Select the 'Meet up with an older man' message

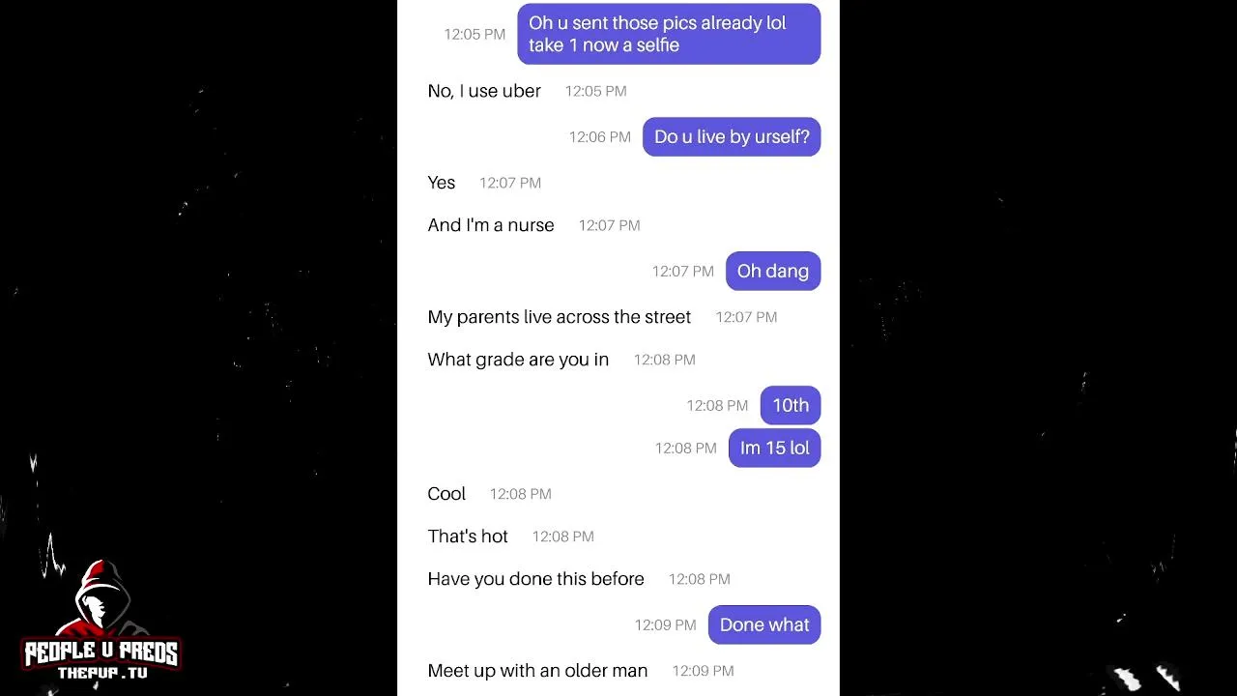537,671
